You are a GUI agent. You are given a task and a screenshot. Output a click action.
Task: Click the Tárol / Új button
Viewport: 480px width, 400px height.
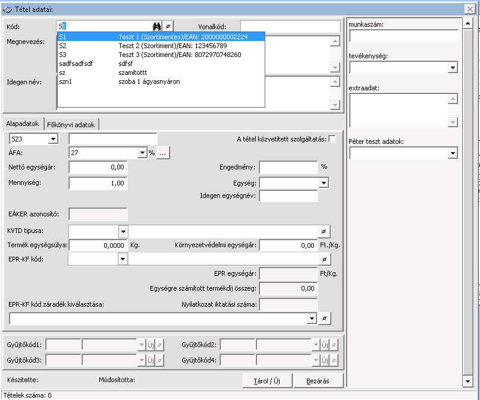pyautogui.click(x=267, y=381)
